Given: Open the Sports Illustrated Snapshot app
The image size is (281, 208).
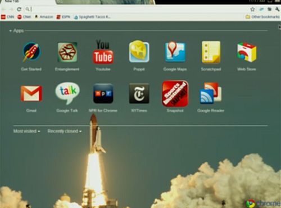Looking at the screenshot, I should (175, 93).
